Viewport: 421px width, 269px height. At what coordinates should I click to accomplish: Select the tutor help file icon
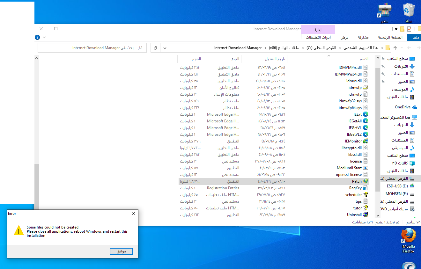click(x=366, y=208)
